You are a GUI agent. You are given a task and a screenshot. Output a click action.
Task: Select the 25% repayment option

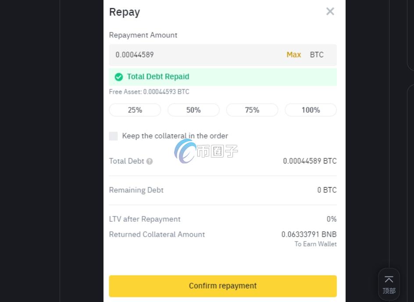pyautogui.click(x=135, y=110)
